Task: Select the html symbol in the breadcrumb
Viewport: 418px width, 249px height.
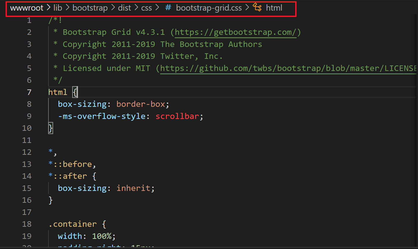Action: [274, 8]
